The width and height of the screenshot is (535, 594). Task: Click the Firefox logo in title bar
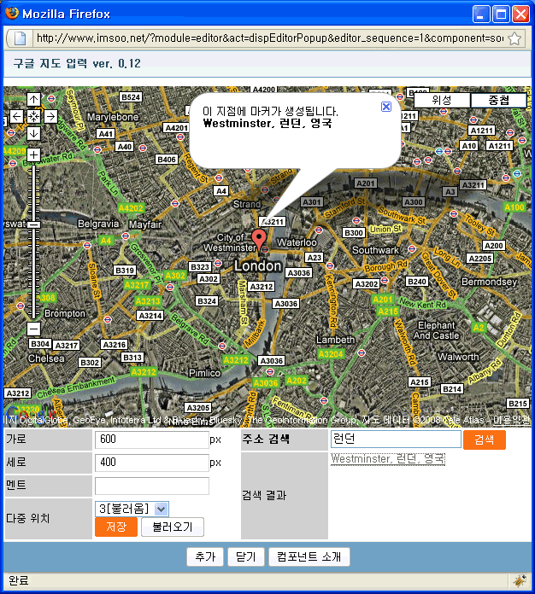coord(12,14)
